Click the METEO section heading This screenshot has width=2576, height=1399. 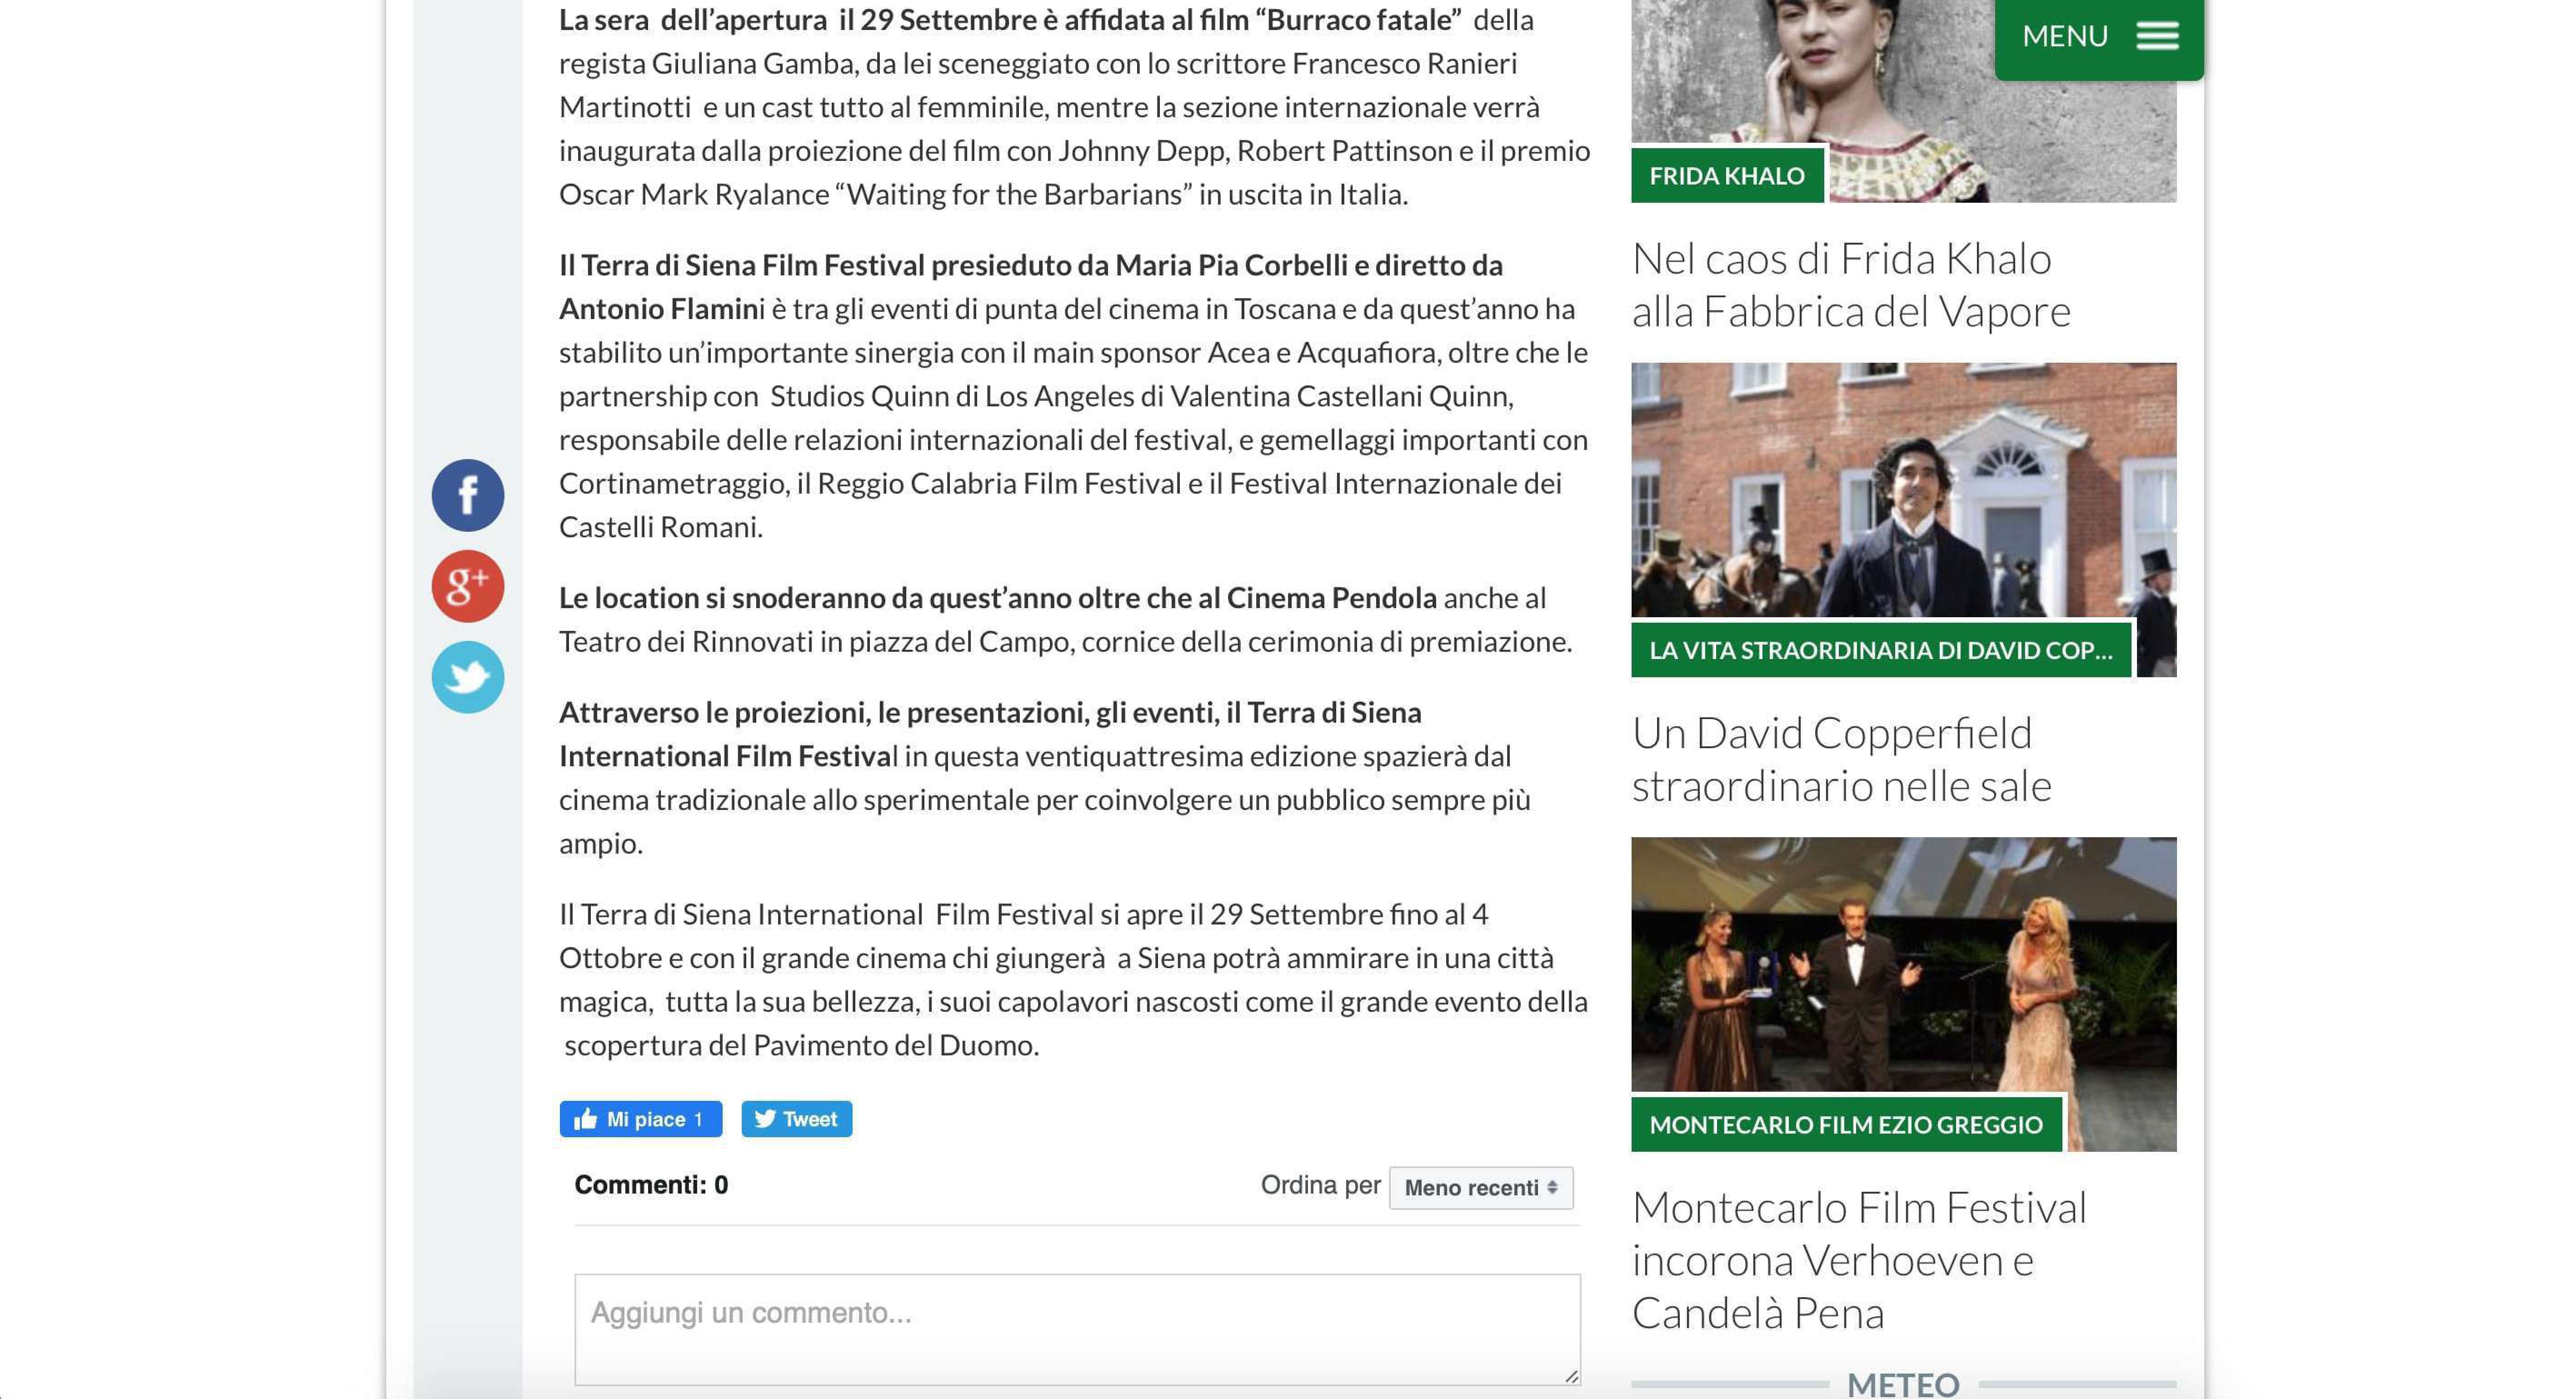point(1902,1384)
